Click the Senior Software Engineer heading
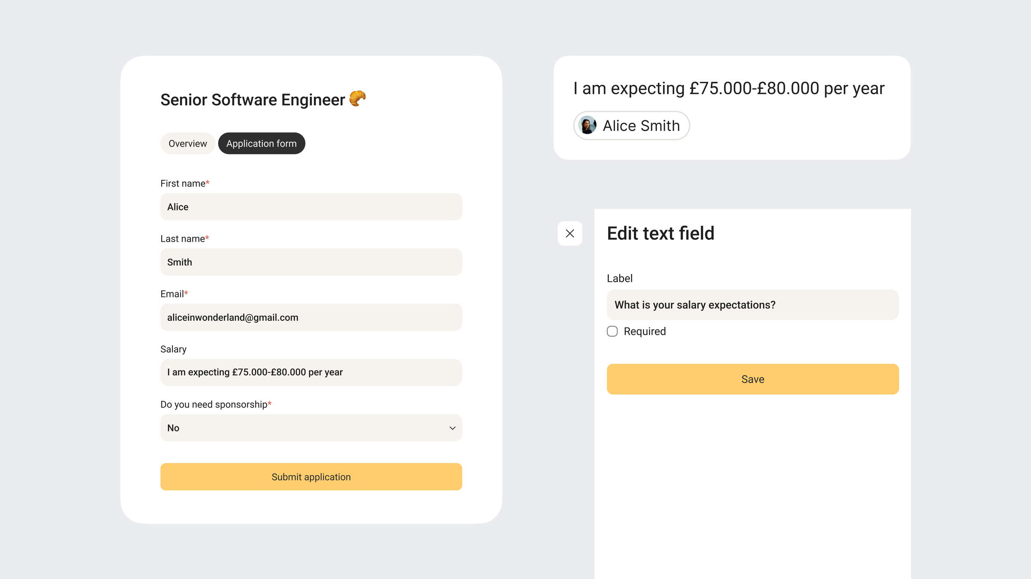 pos(253,100)
